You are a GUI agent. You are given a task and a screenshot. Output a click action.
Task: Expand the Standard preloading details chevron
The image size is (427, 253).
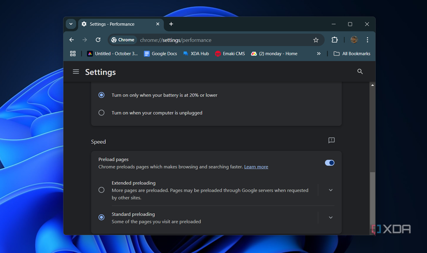[x=331, y=217]
